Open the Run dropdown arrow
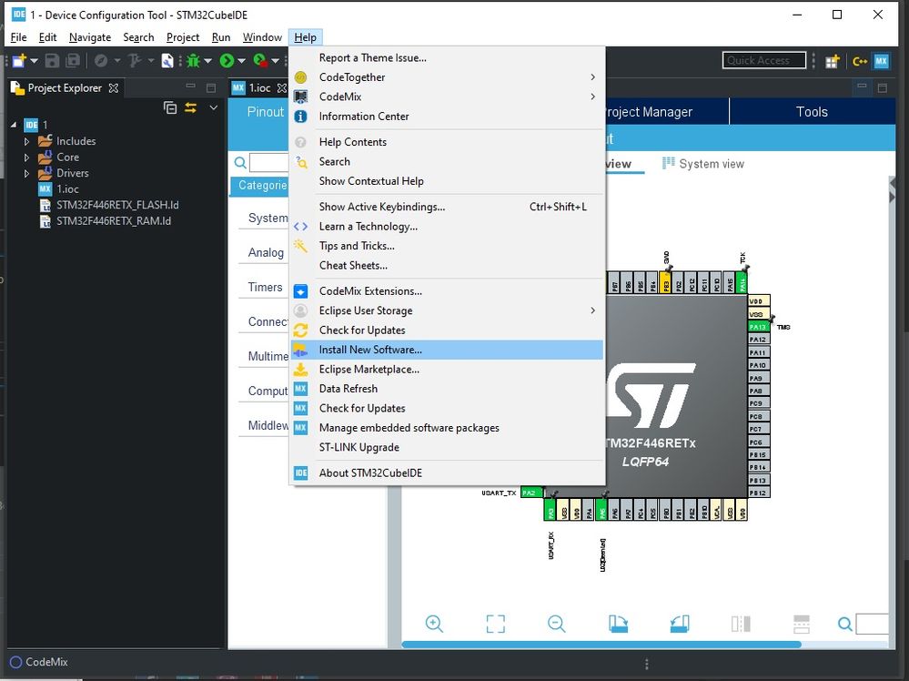 coord(242,61)
